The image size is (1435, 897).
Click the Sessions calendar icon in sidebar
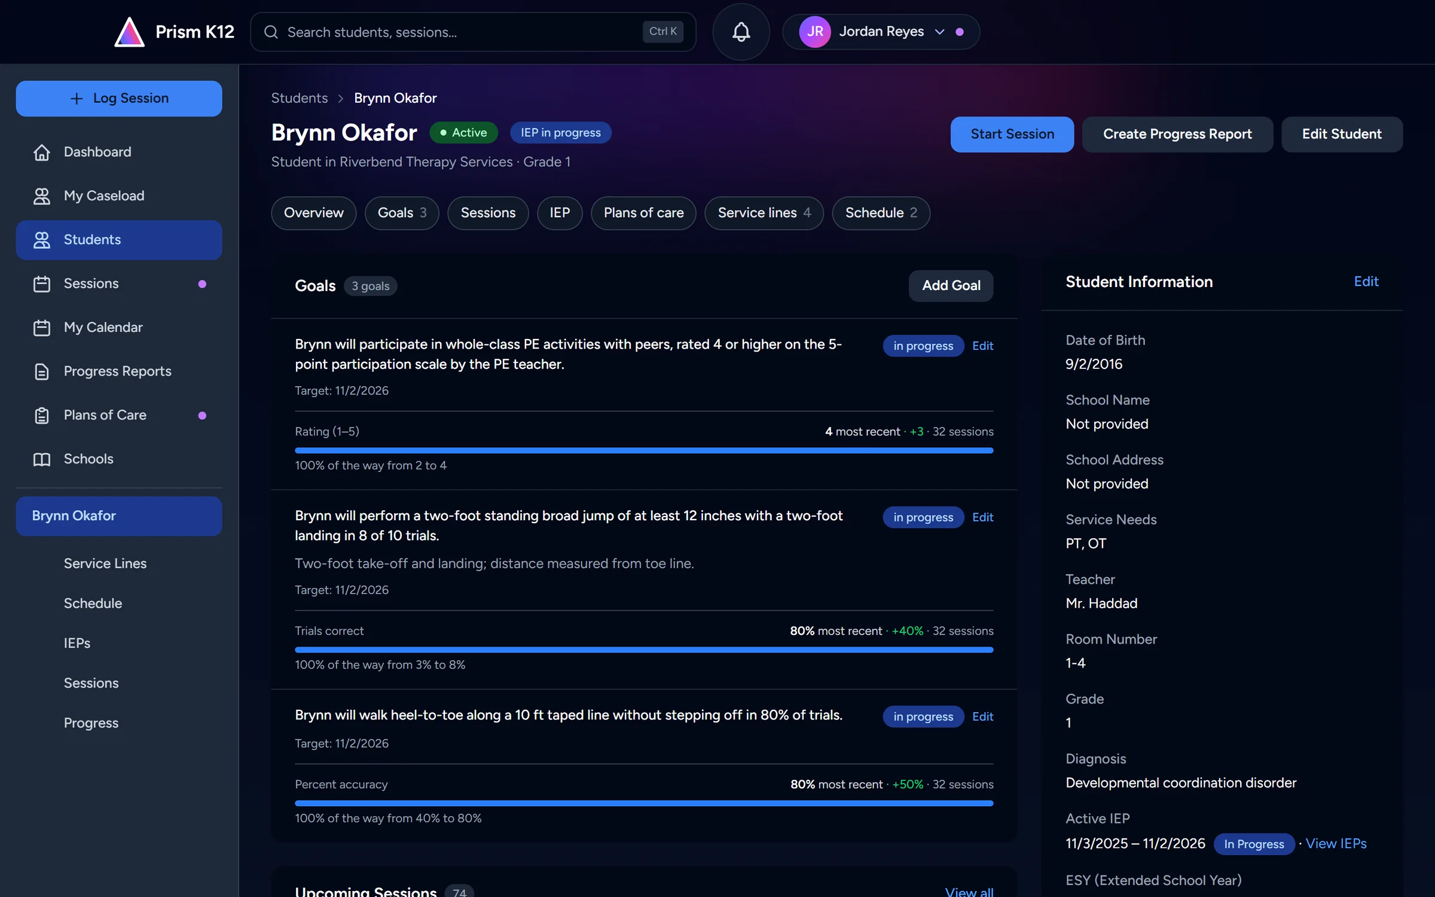coord(41,283)
